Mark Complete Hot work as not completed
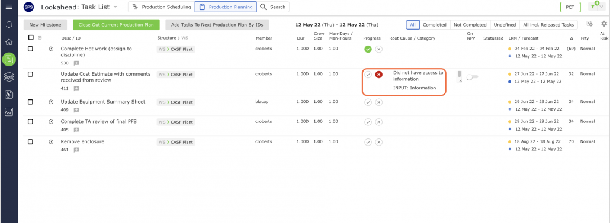 pyautogui.click(x=379, y=49)
